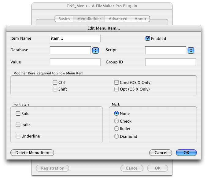The width and height of the screenshot is (207, 179).
Task: Enable Bold font style
Action: pos(18,114)
